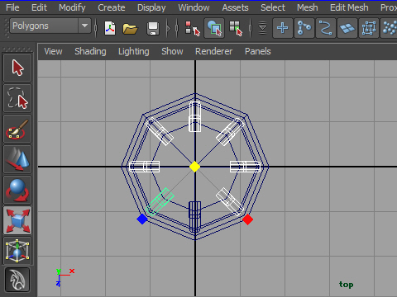397x297 pixels.
Task: Toggle select dynamic objects mask
Action: pos(389,28)
